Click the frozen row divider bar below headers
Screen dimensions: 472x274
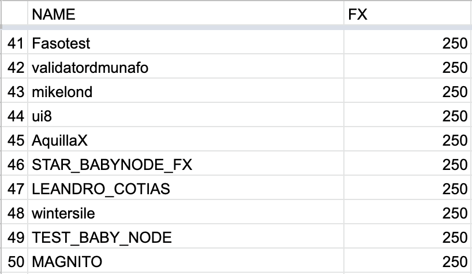[x=236, y=27]
